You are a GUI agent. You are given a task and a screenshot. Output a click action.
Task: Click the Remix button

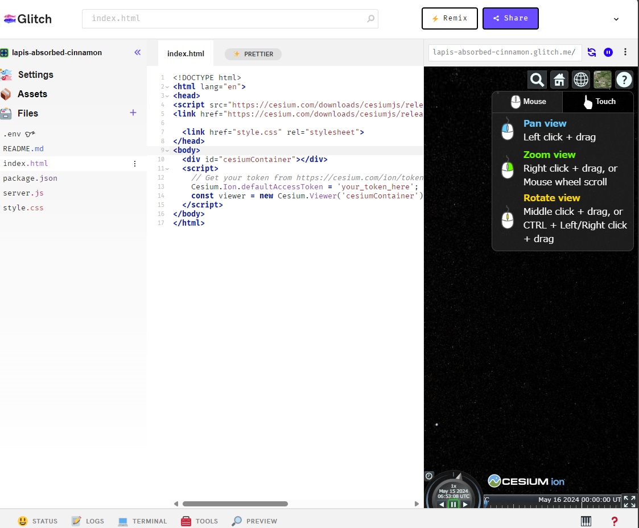click(x=450, y=18)
